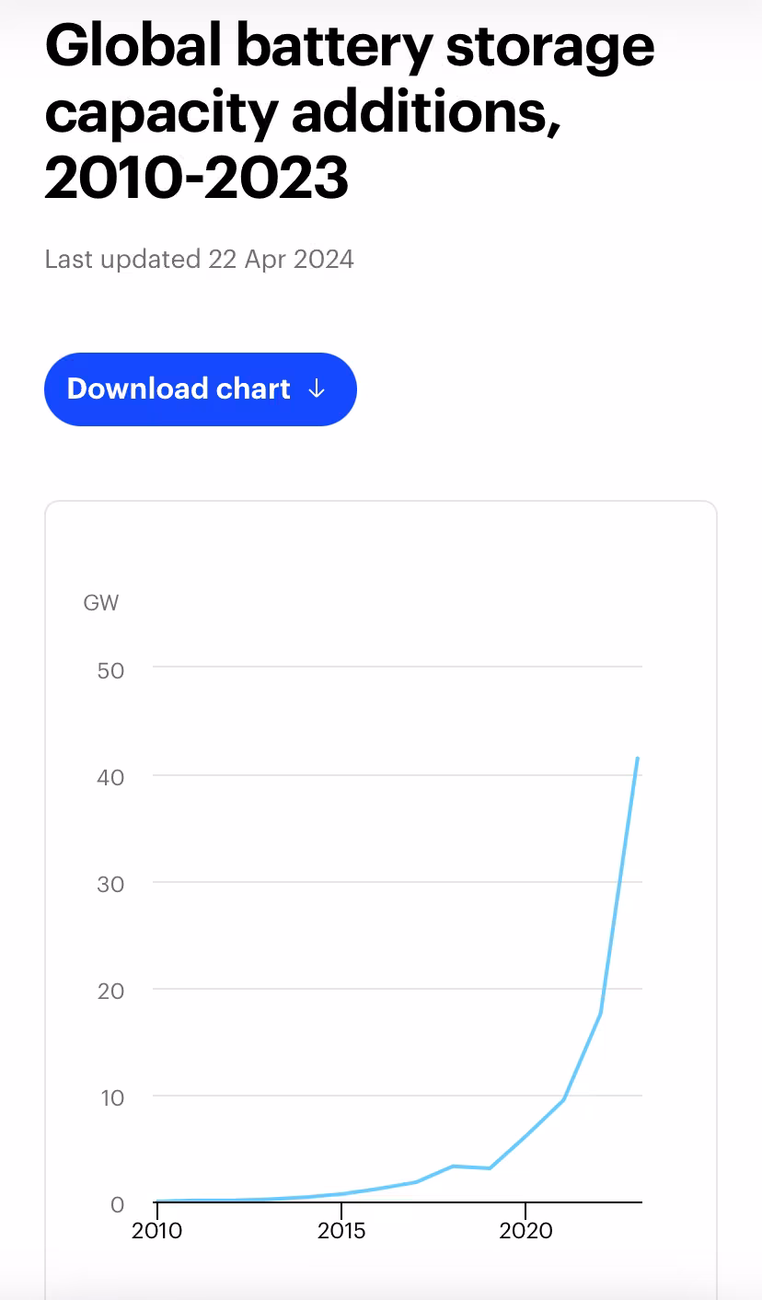Click the Download chart button
The width and height of the screenshot is (762, 1300).
click(201, 389)
